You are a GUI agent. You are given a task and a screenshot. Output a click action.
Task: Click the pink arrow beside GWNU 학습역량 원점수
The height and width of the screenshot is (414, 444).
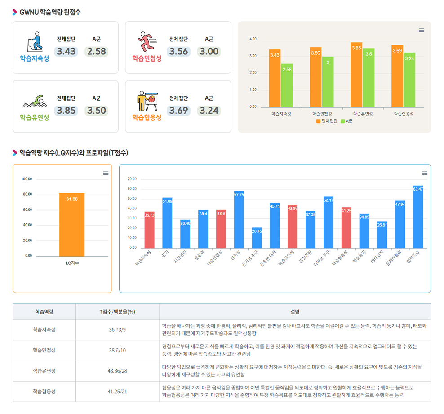pyautogui.click(x=15, y=12)
